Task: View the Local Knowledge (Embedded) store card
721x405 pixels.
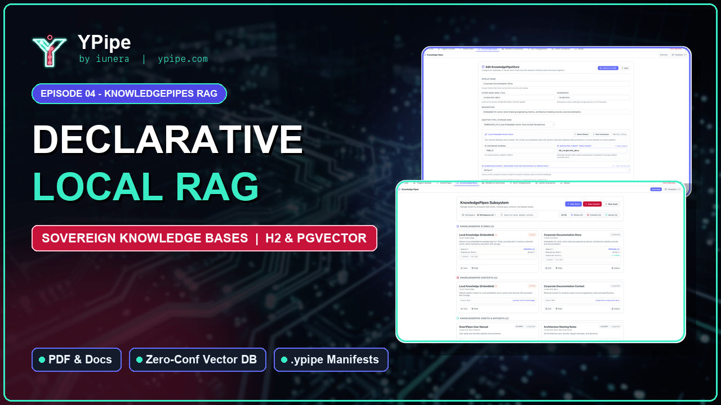Action: 464,268
